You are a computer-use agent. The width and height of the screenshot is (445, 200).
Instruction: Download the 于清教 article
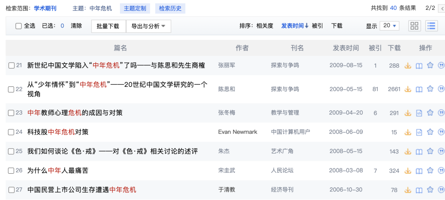(408, 190)
